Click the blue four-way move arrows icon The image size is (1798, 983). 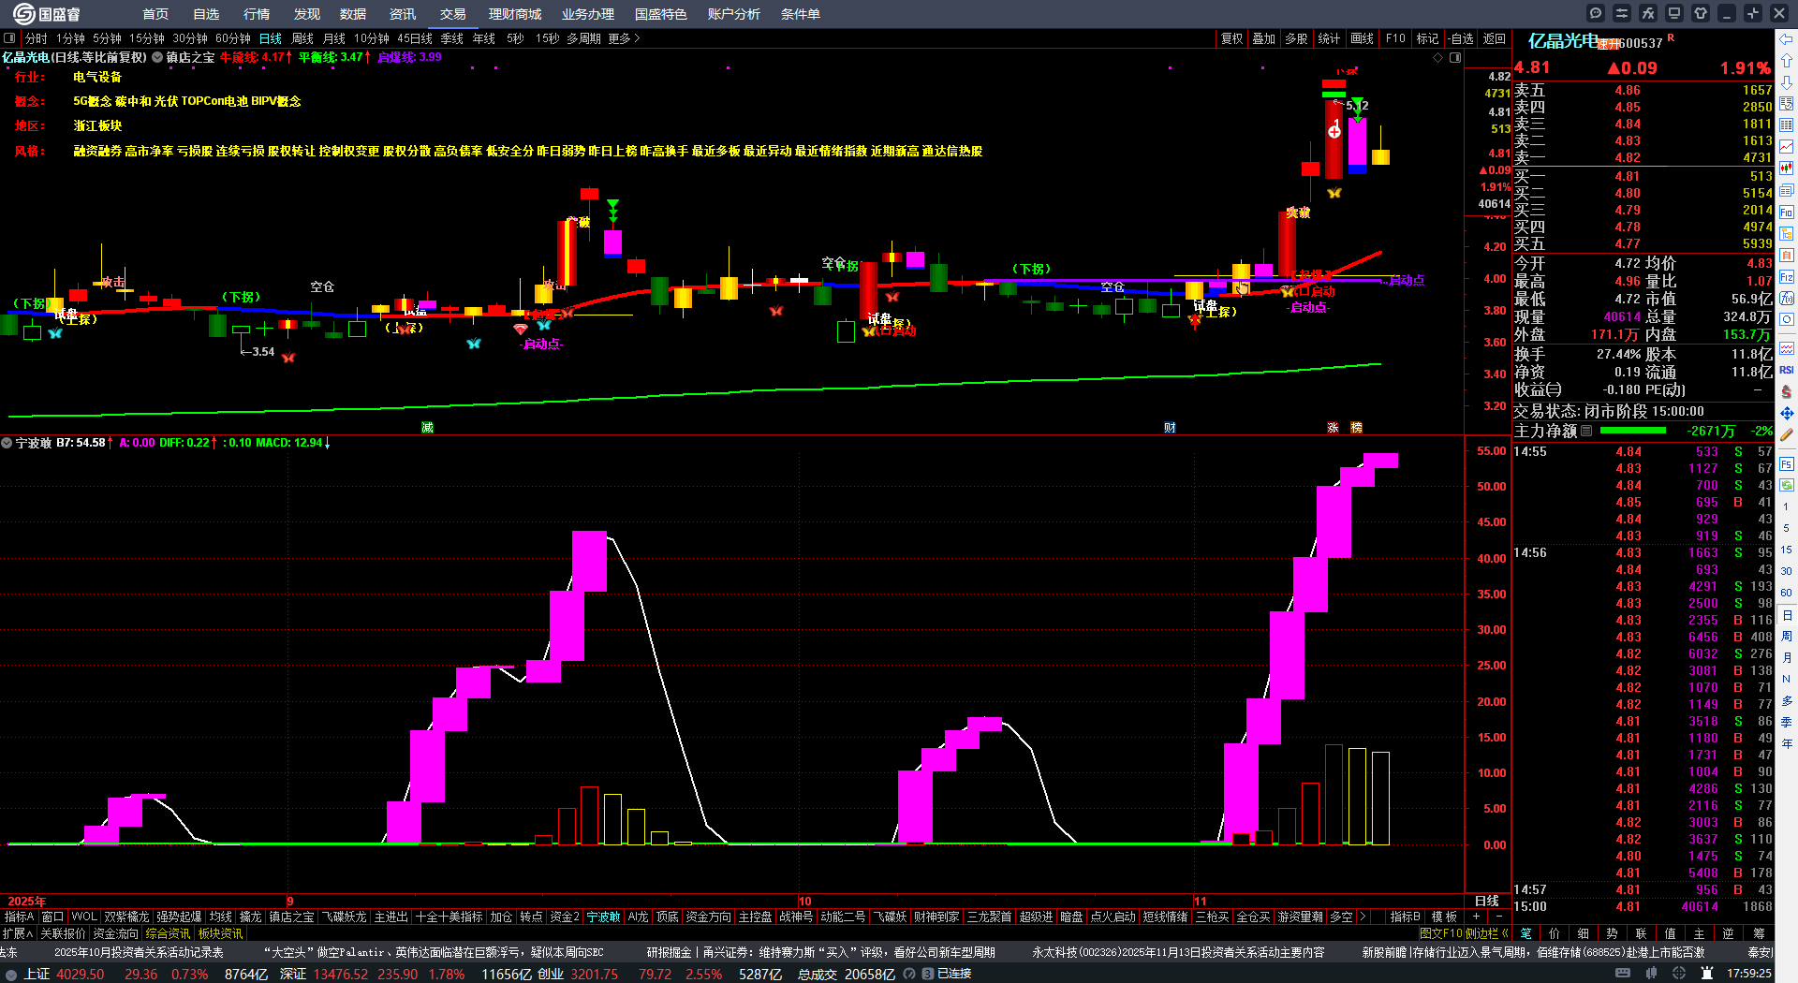pyautogui.click(x=1787, y=413)
